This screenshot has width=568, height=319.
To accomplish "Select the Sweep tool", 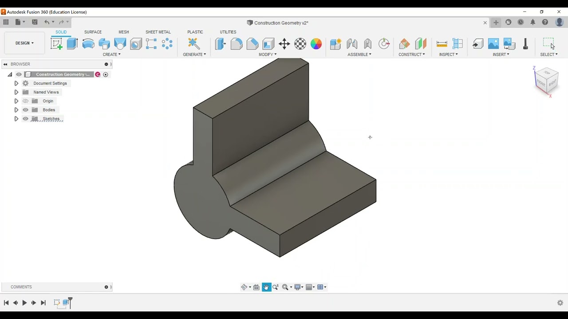I will [x=104, y=43].
